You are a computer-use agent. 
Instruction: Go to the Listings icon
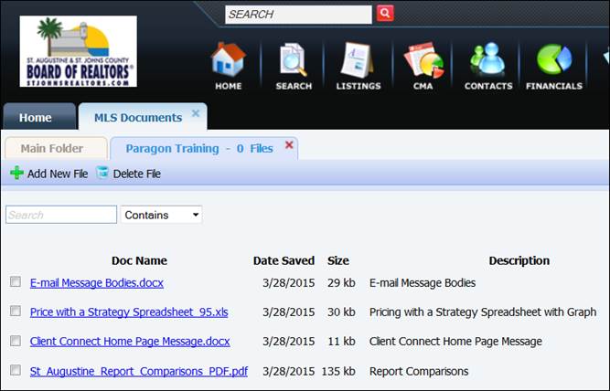tap(358, 65)
